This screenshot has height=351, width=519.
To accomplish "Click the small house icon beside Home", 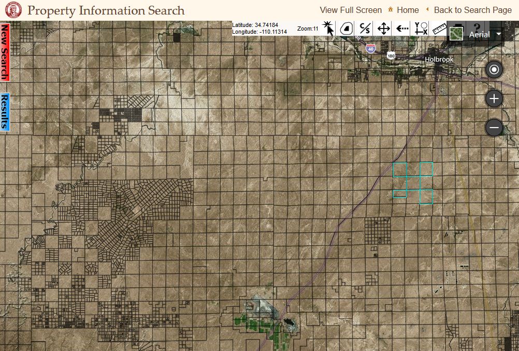I will tap(391, 10).
